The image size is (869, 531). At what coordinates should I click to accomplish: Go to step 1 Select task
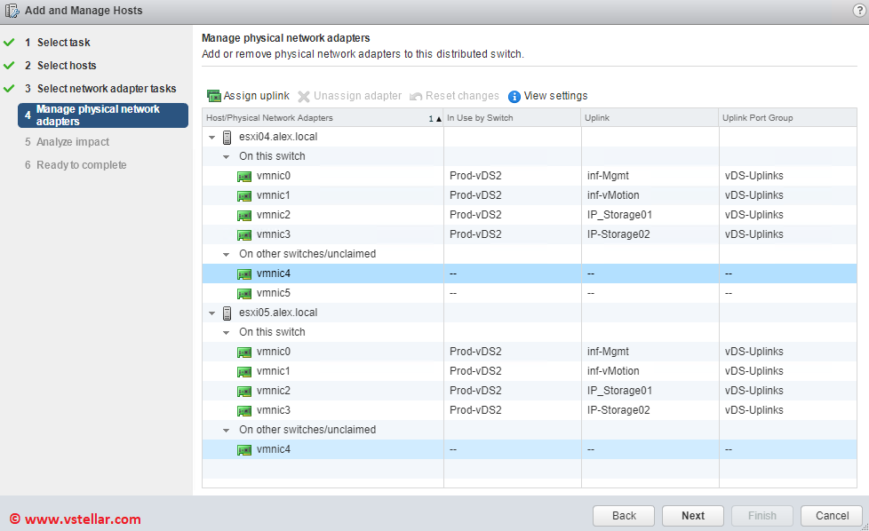[x=62, y=43]
